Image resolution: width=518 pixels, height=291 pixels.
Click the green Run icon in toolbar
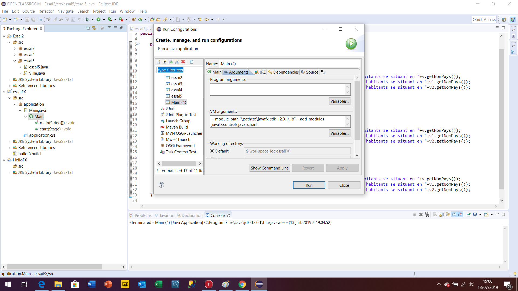(x=98, y=19)
